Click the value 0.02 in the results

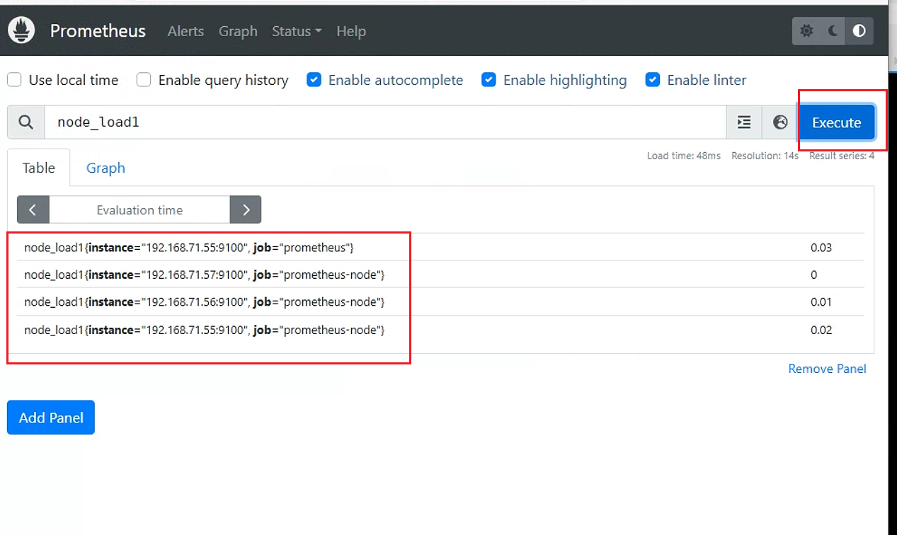[x=821, y=330]
